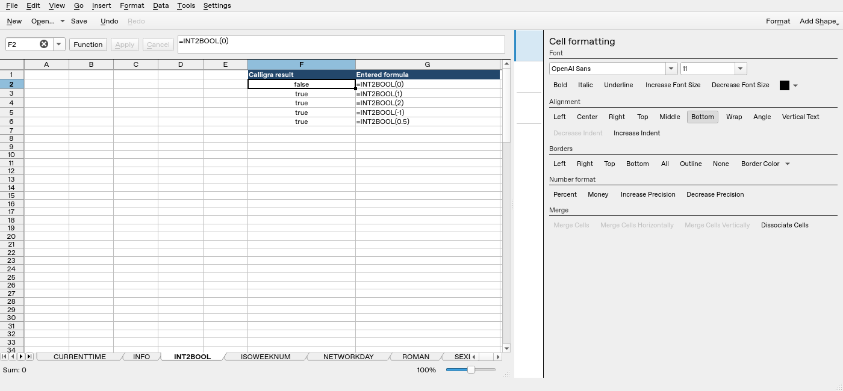
Task: Toggle Center horizontal alignment
Action: click(x=587, y=117)
